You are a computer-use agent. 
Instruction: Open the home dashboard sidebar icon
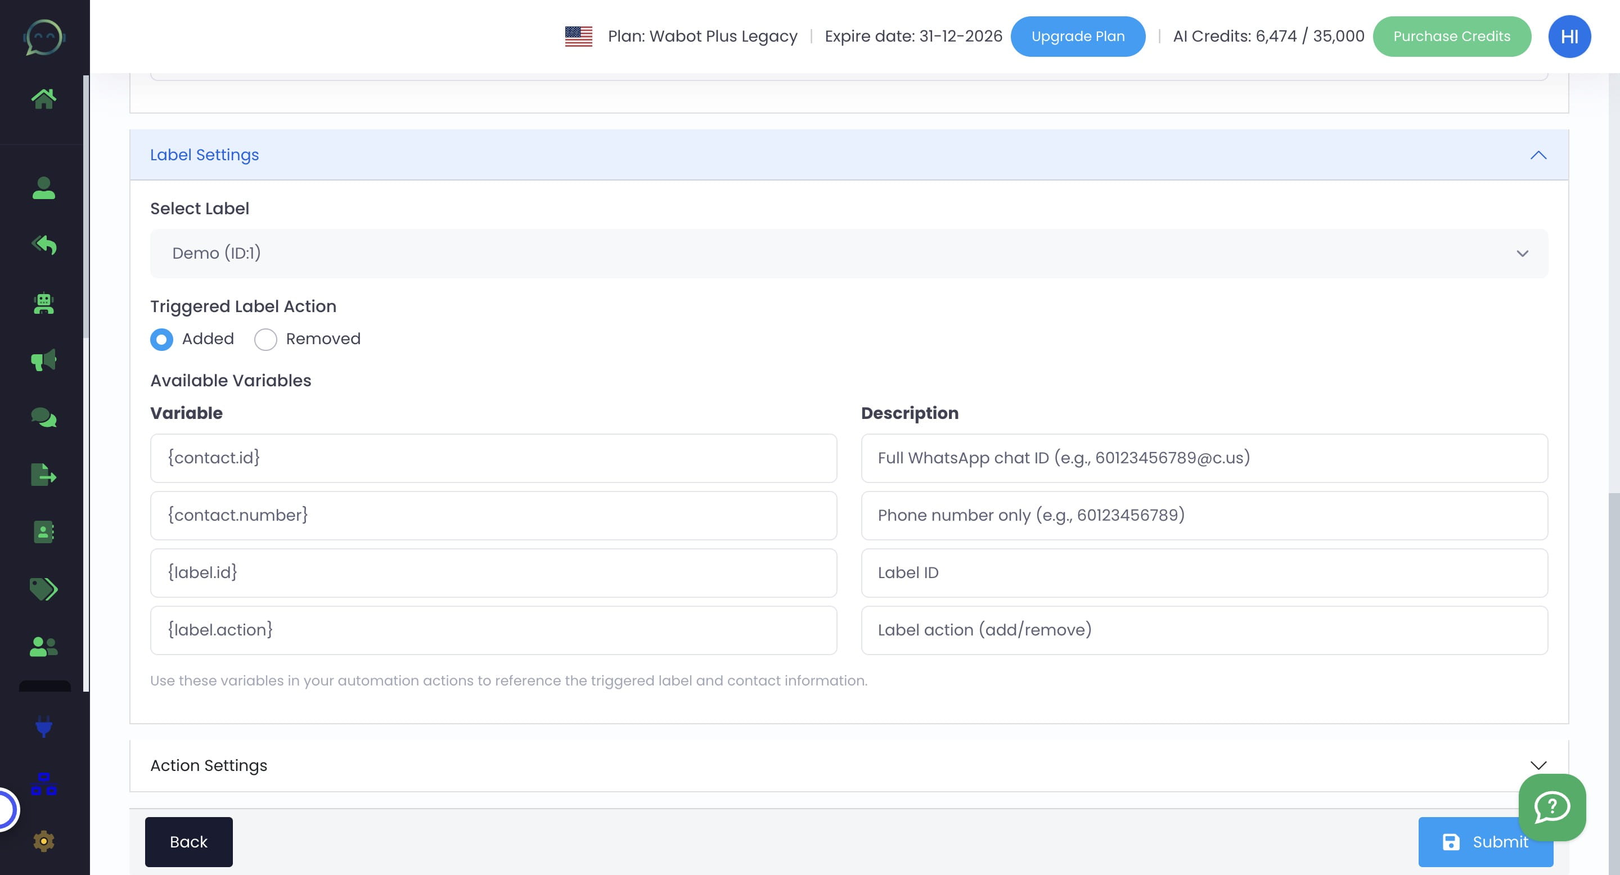pos(43,98)
